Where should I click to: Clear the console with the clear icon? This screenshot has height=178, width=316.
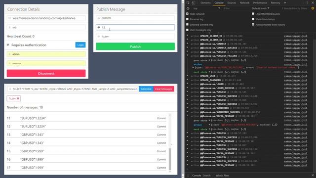point(188,8)
